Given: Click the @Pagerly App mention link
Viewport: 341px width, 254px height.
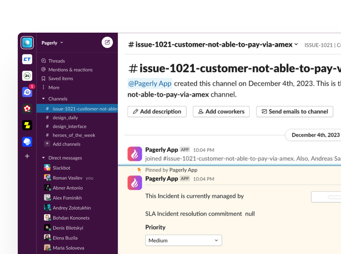Looking at the screenshot, I should 150,83.
